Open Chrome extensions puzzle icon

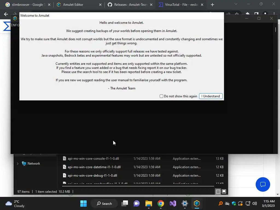(247, 14)
